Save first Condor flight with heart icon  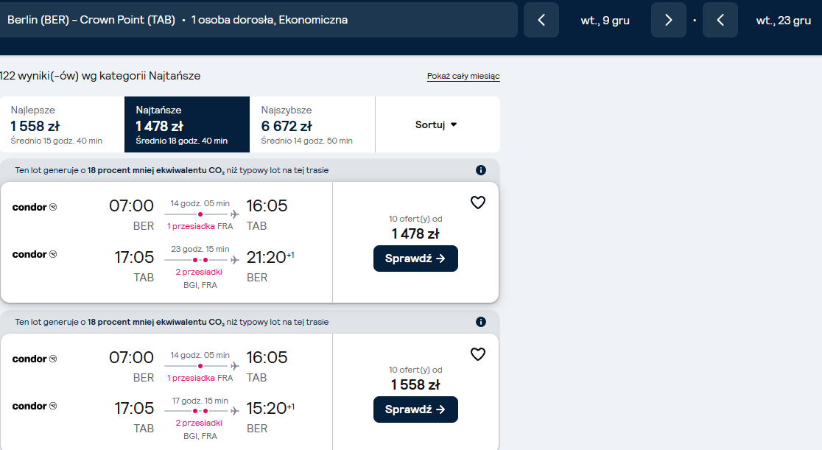click(x=477, y=203)
